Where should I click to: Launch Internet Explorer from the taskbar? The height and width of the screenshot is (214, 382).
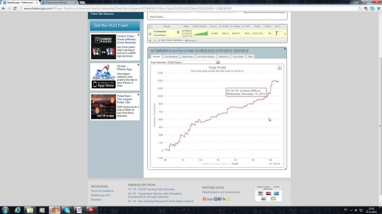tap(17, 210)
